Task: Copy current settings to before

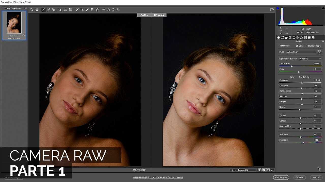Action: (x=268, y=170)
